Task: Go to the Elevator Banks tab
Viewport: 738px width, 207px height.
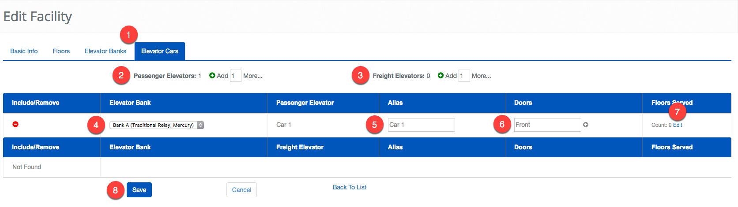Action: pyautogui.click(x=105, y=51)
